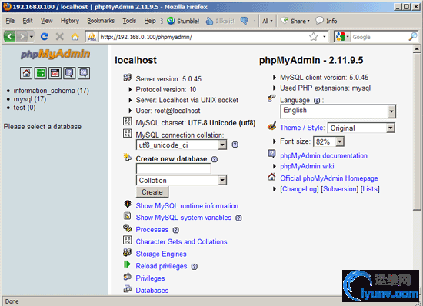Open the phpMyAdmin wiki link
The image size is (423, 306).
click(x=307, y=166)
